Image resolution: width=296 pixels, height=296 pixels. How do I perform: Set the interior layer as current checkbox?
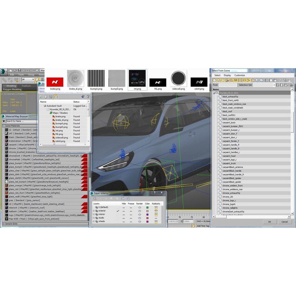coord(118,214)
